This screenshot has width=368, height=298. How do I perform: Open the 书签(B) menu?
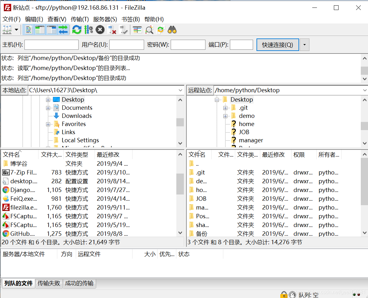131,19
